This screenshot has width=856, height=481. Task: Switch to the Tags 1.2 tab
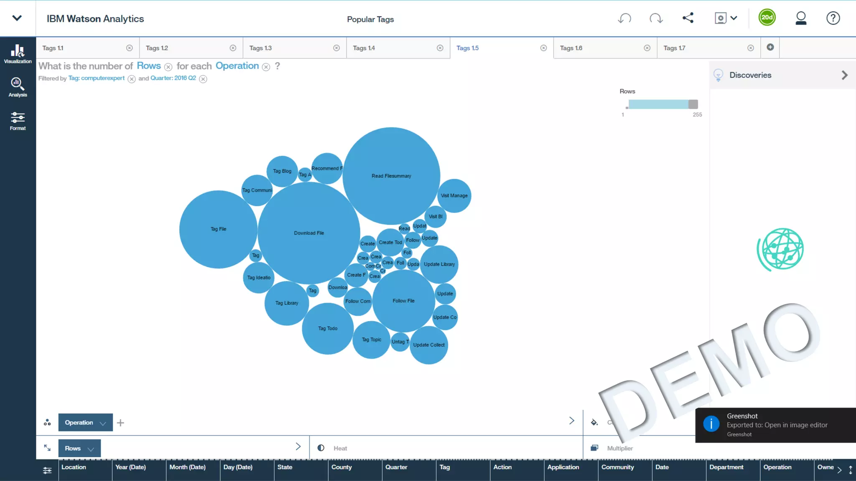coord(157,48)
